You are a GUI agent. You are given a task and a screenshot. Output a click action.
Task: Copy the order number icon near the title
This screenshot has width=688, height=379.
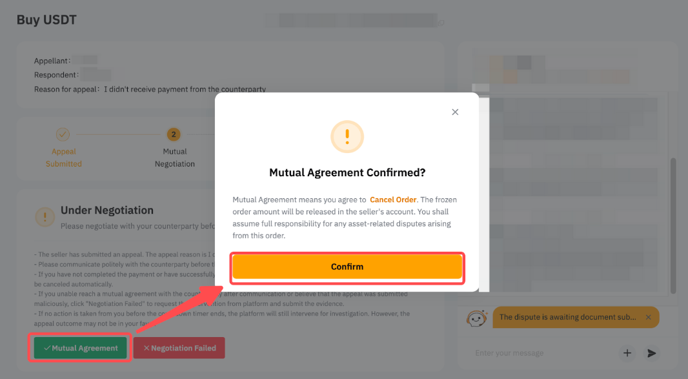[x=441, y=23]
